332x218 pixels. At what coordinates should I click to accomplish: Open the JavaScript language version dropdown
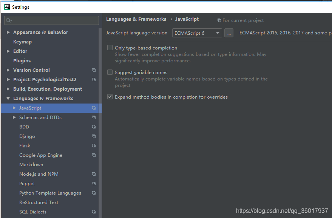tap(197, 33)
